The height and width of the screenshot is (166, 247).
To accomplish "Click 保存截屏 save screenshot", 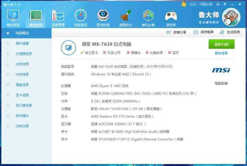I will click(203, 32).
